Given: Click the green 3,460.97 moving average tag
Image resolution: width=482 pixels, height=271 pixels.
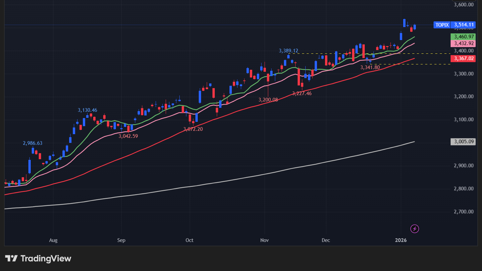Looking at the screenshot, I should [x=463, y=37].
